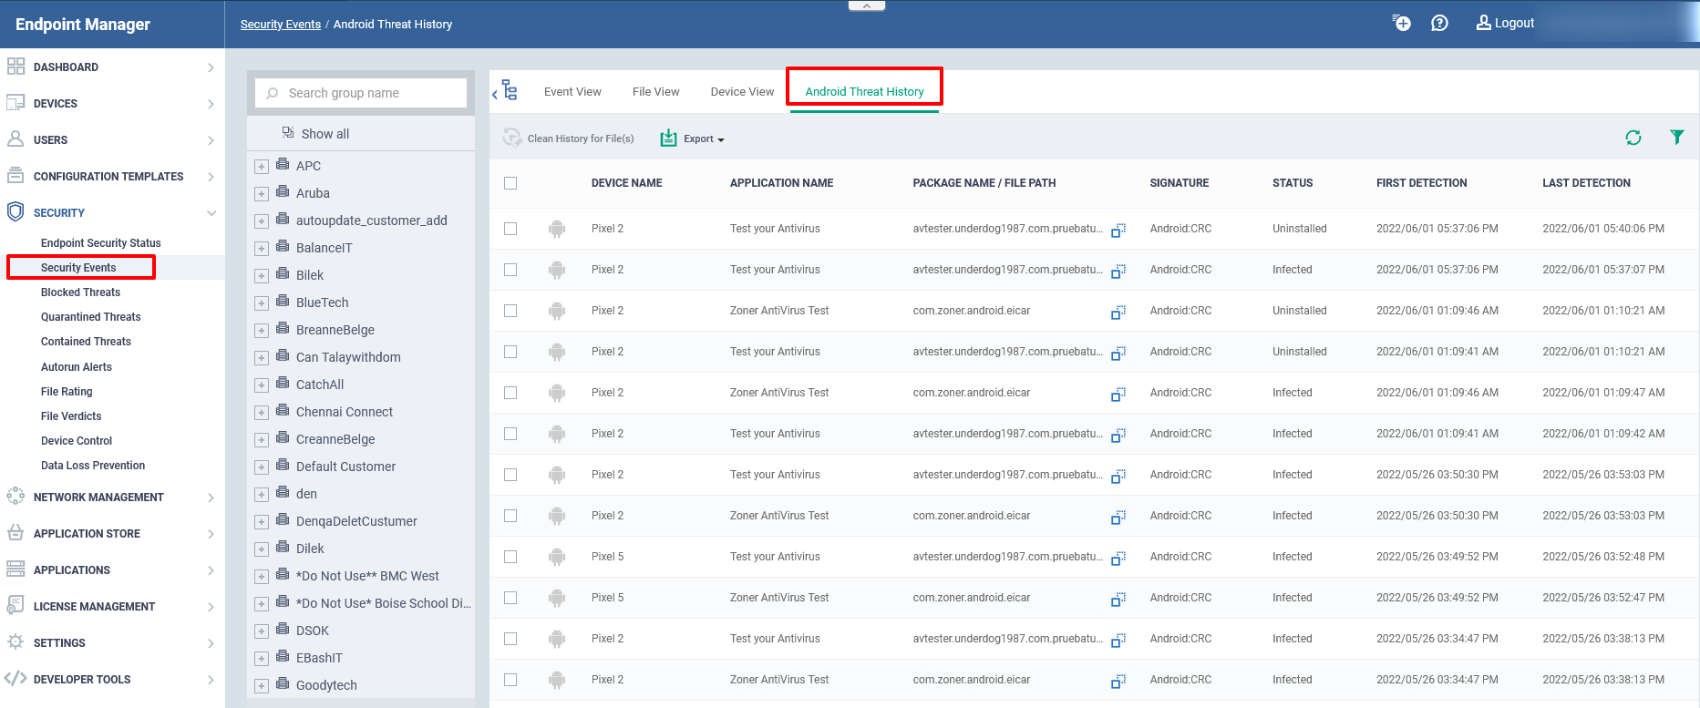Click the Users person icon in sidebar
The image size is (1700, 708).
pos(15,139)
